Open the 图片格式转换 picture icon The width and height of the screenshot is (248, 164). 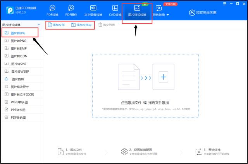click(x=137, y=8)
